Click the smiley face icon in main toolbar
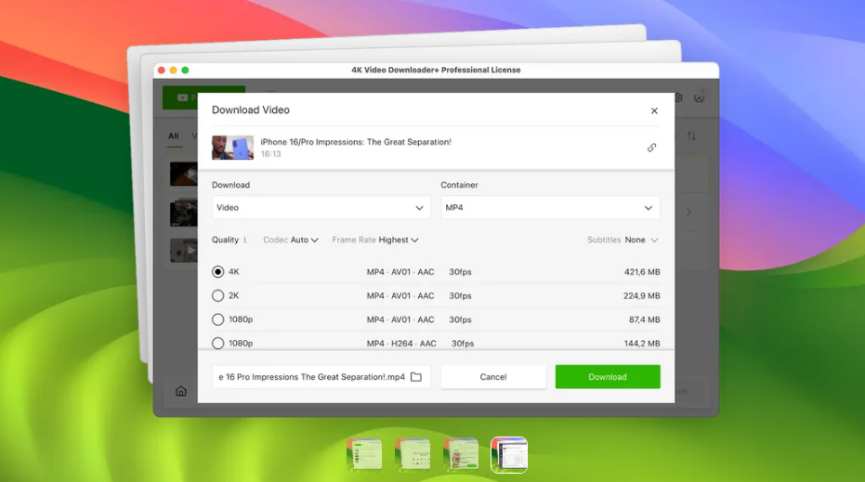The width and height of the screenshot is (865, 482). 699,98
